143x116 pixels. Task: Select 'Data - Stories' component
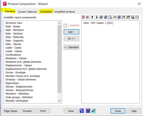[x=13, y=44]
